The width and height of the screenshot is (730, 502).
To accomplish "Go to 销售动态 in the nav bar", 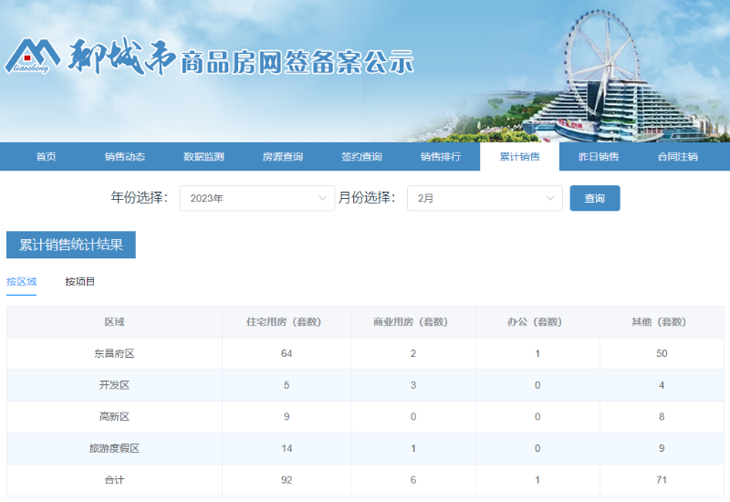I will pos(124,157).
